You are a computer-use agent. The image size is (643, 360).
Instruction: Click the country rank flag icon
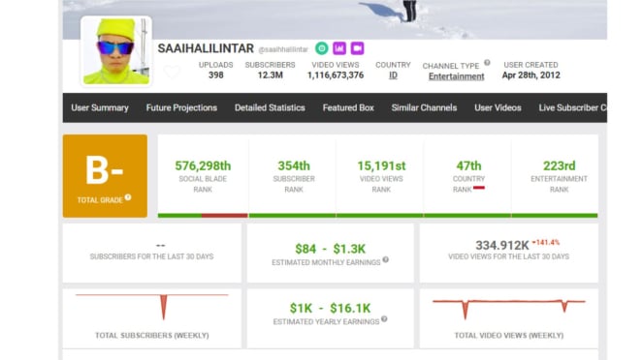[x=479, y=188]
